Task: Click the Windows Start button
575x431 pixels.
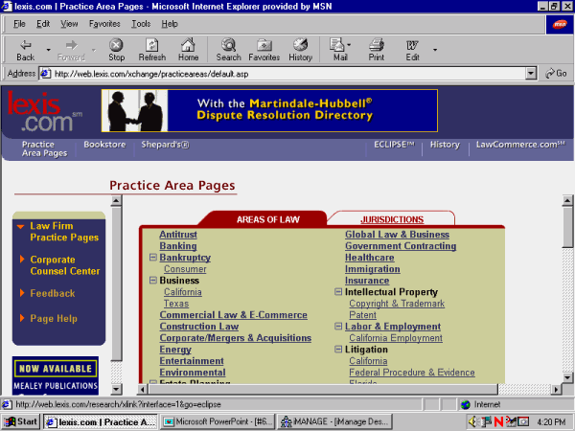Action: pos(21,421)
